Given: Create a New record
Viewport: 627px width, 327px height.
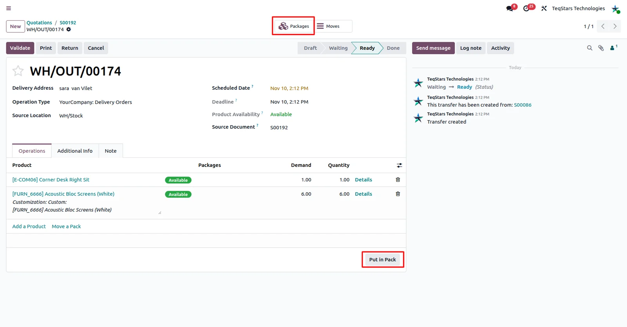Looking at the screenshot, I should (x=16, y=26).
